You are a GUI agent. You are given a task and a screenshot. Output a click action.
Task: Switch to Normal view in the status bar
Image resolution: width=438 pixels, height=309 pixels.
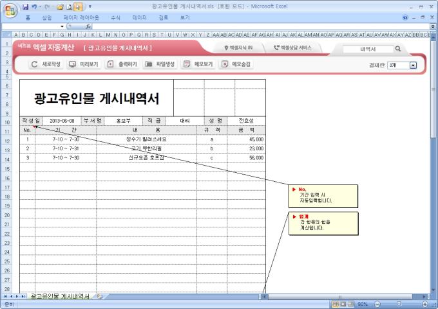[x=336, y=305]
